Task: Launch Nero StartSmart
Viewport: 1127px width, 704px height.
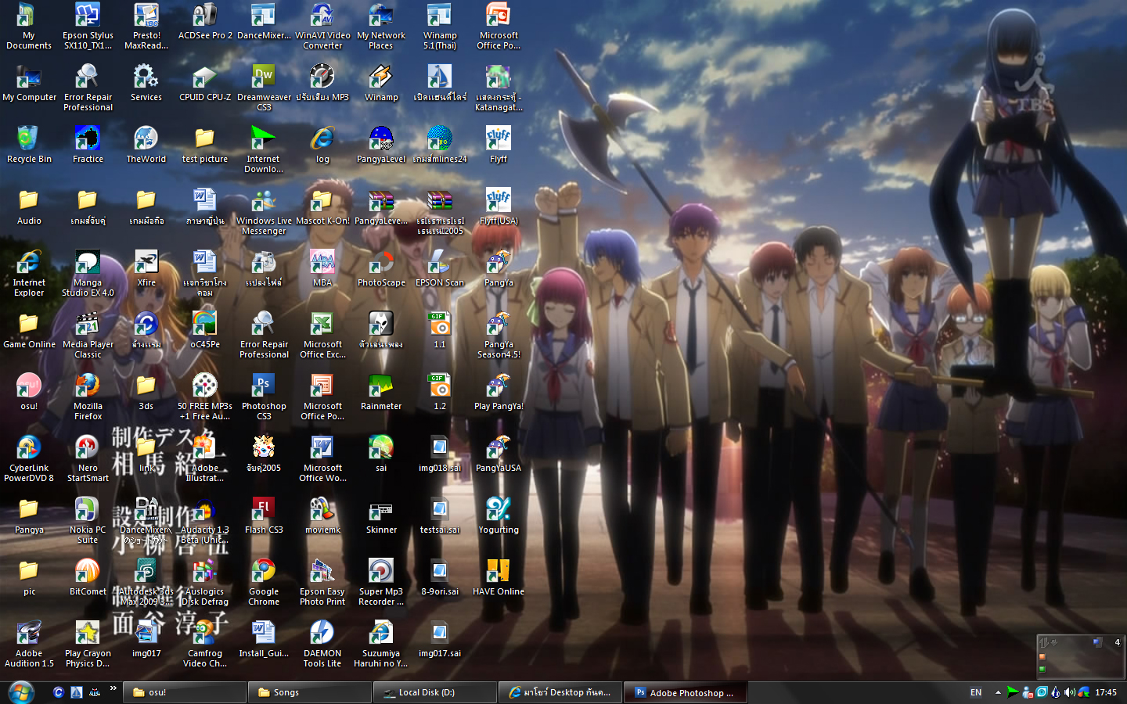Action: click(88, 458)
